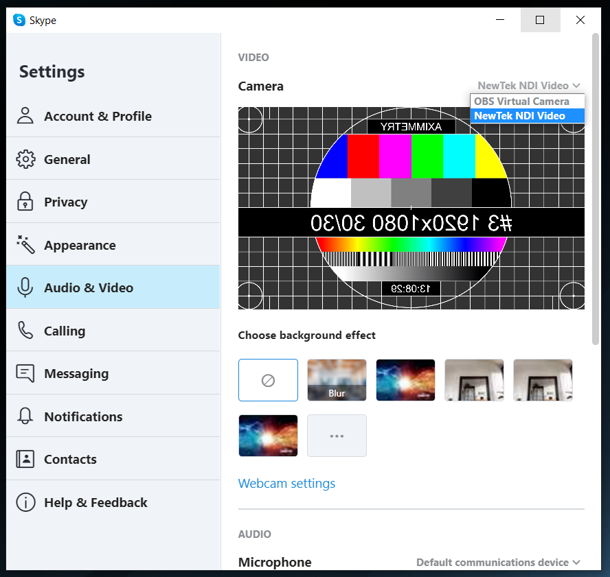This screenshot has height=577, width=610.
Task: Choose NewTek NDI Video option
Action: pyautogui.click(x=527, y=116)
